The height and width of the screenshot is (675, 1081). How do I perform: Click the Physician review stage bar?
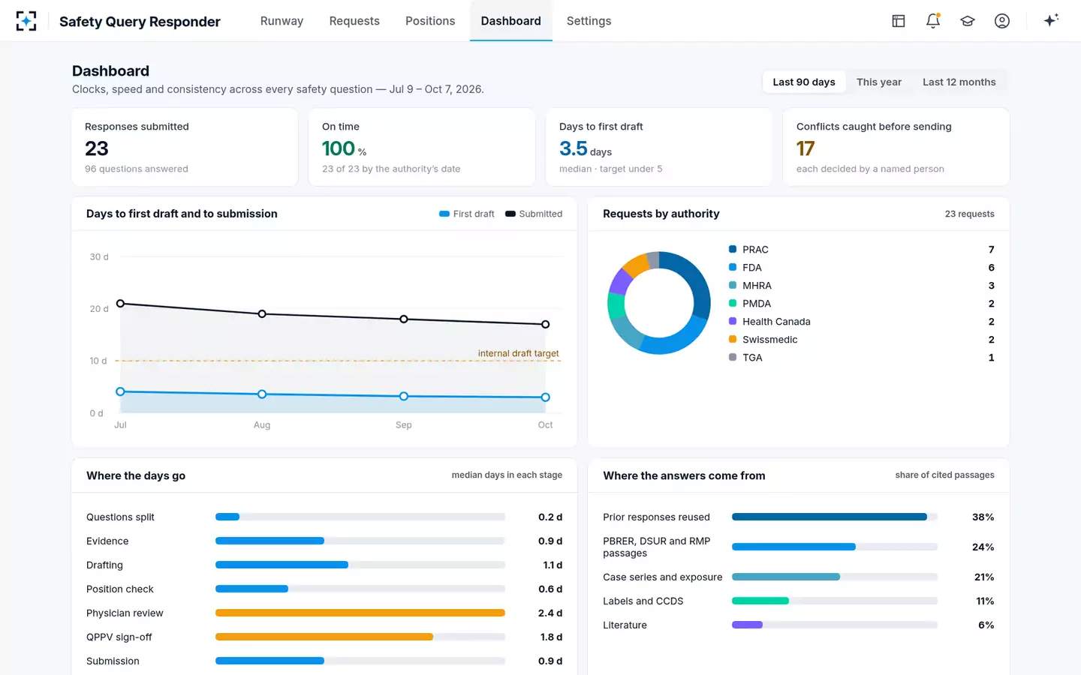360,613
